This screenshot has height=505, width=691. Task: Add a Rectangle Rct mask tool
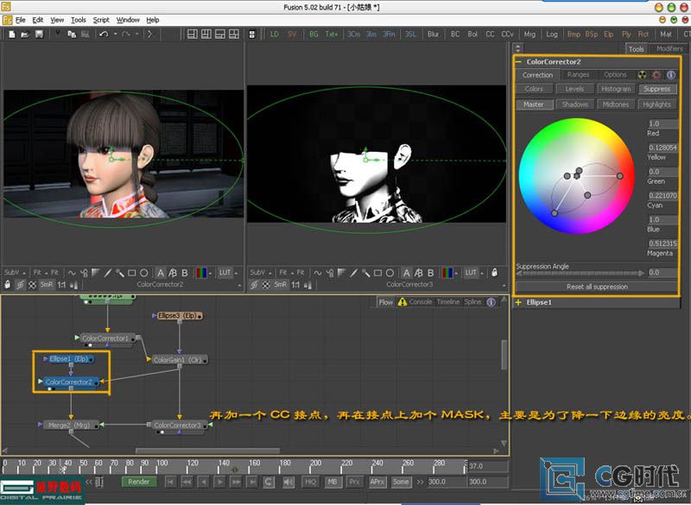coord(643,34)
